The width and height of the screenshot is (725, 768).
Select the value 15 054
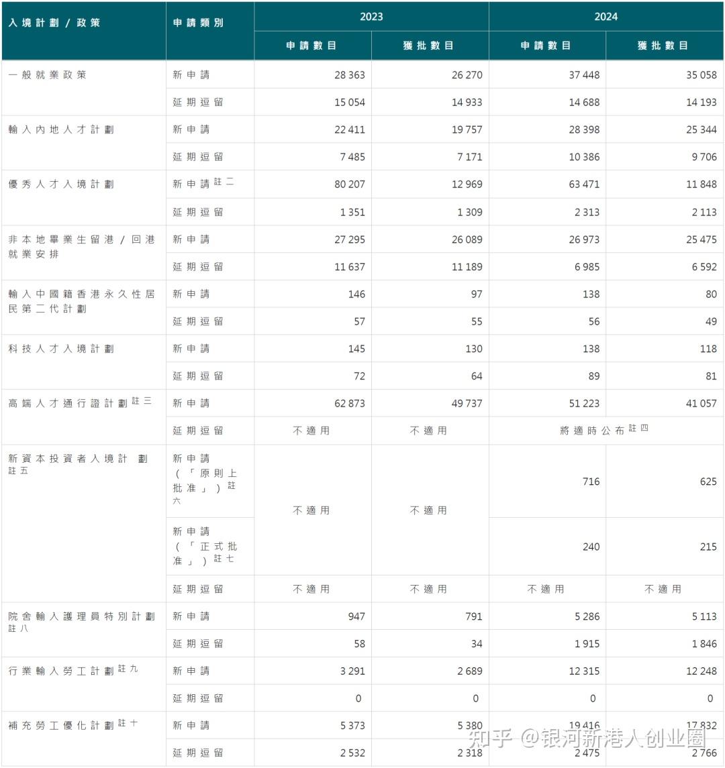tap(350, 103)
